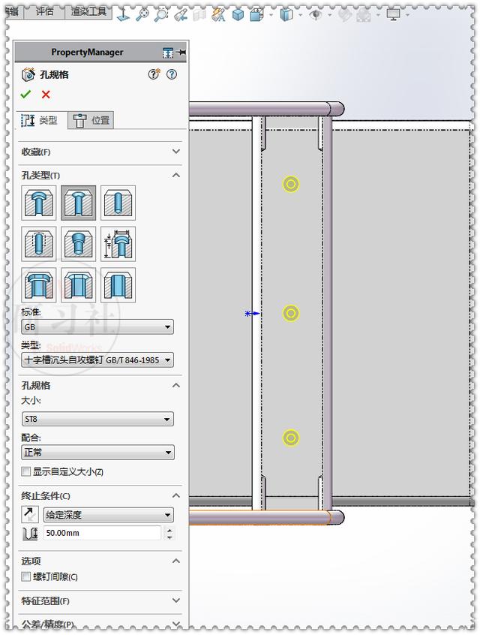Switch to the 类型 tab

[41, 120]
